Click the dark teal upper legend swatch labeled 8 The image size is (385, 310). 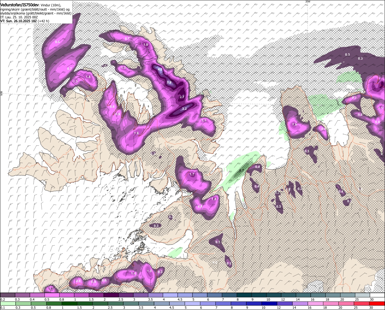pyautogui.click(x=244, y=295)
